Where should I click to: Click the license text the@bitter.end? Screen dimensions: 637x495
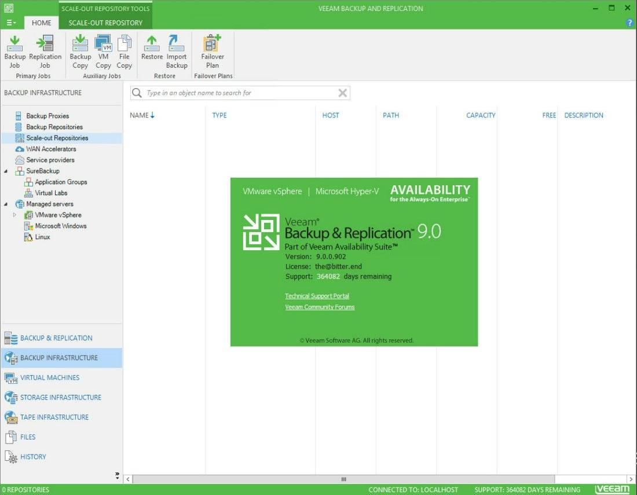pos(338,266)
